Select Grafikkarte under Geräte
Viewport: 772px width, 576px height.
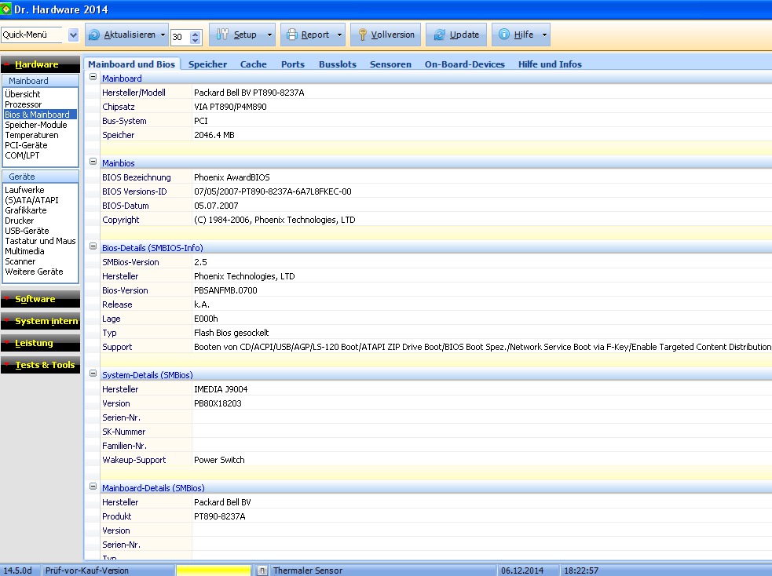pos(26,210)
